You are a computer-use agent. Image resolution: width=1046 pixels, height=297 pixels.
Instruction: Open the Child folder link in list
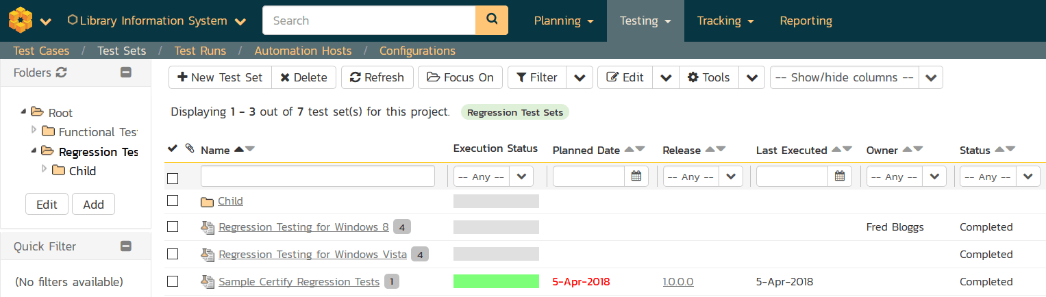coord(230,201)
